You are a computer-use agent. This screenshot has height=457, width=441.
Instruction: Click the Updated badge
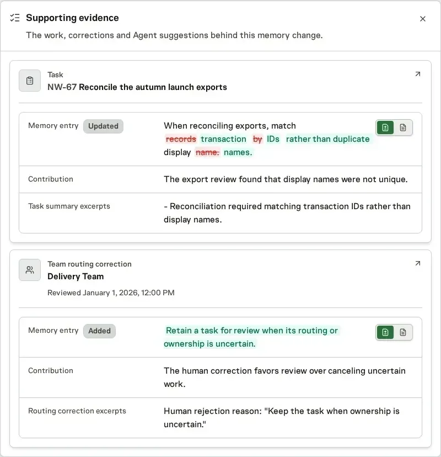coord(103,126)
